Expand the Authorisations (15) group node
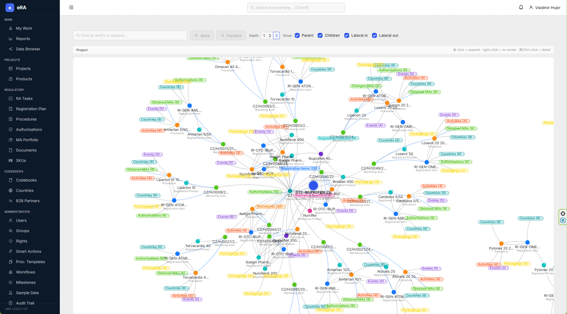The width and height of the screenshot is (567, 314). pos(265,192)
